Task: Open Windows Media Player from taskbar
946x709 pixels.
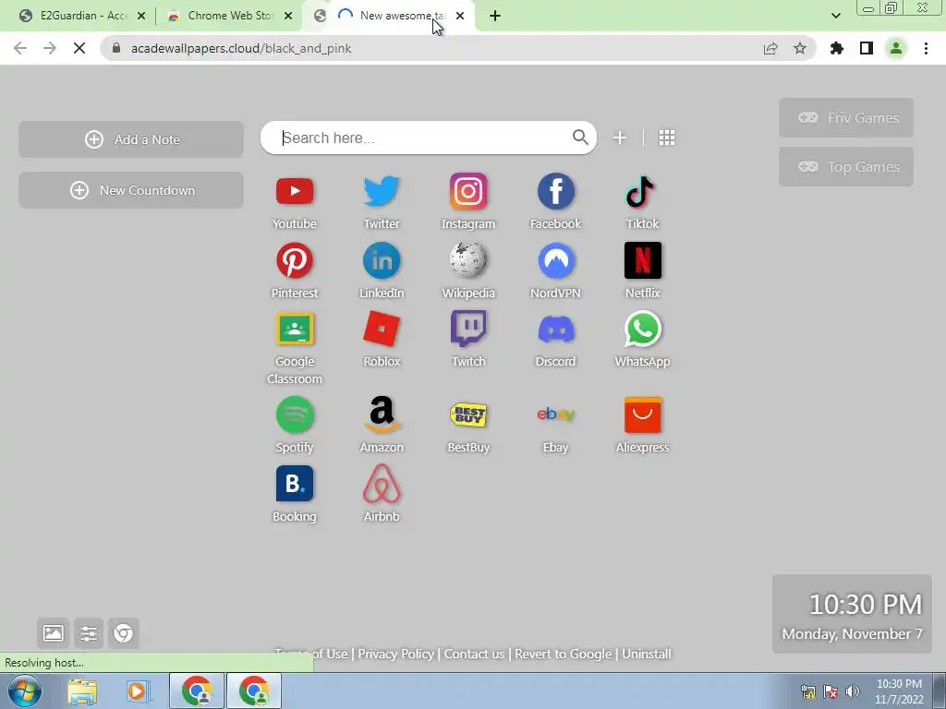Action: (137, 691)
